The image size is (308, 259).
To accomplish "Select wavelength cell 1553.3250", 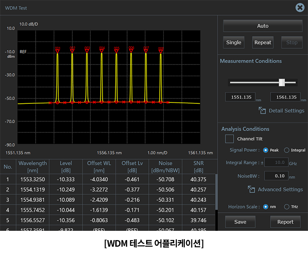I will click(x=33, y=179).
